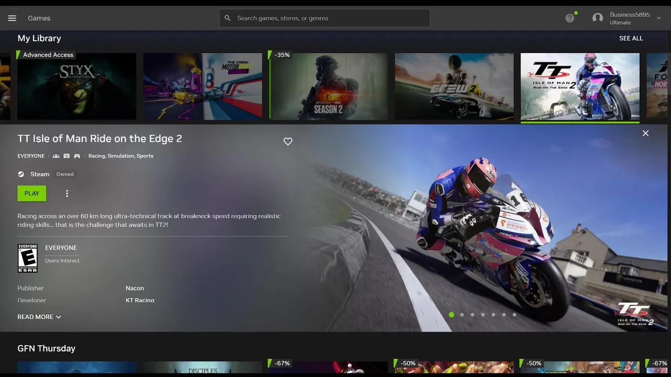This screenshot has height=377, width=671.
Task: Show the third carousel screenshot dot
Action: click(472, 315)
